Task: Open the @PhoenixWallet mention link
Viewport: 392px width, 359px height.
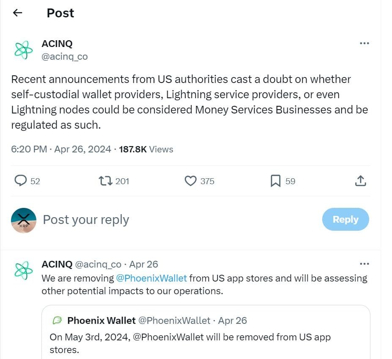Action: pyautogui.click(x=151, y=278)
